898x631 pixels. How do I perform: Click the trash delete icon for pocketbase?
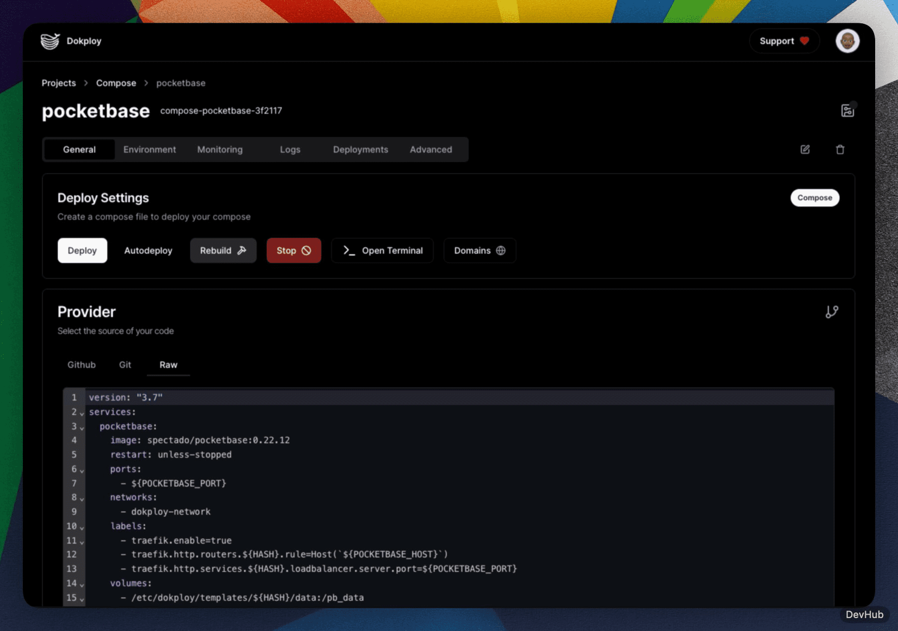[840, 150]
